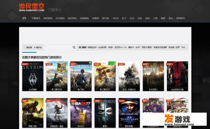
Task: Select the 搜本站 radio button
Action: pyautogui.click(x=35, y=47)
